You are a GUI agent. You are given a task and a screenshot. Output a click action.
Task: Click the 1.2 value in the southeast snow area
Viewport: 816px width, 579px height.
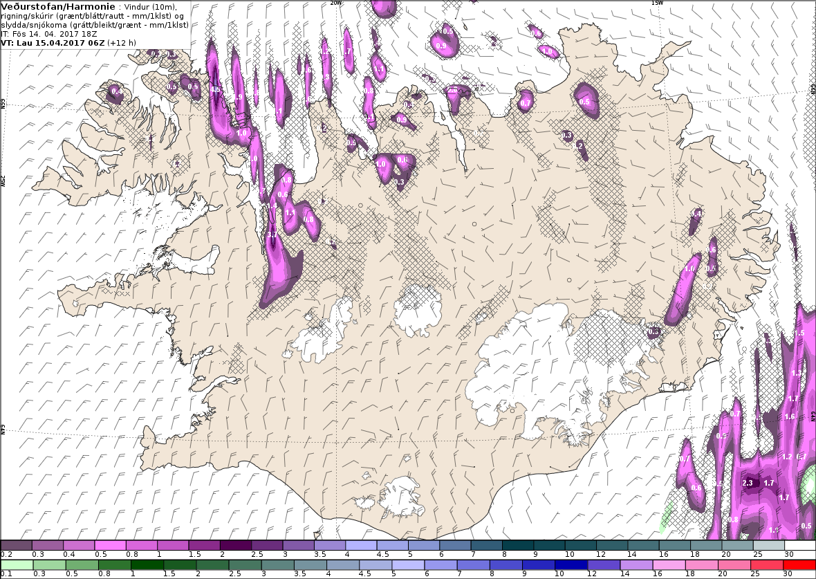pyautogui.click(x=787, y=457)
